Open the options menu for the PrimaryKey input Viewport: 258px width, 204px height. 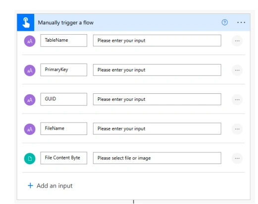(x=237, y=70)
